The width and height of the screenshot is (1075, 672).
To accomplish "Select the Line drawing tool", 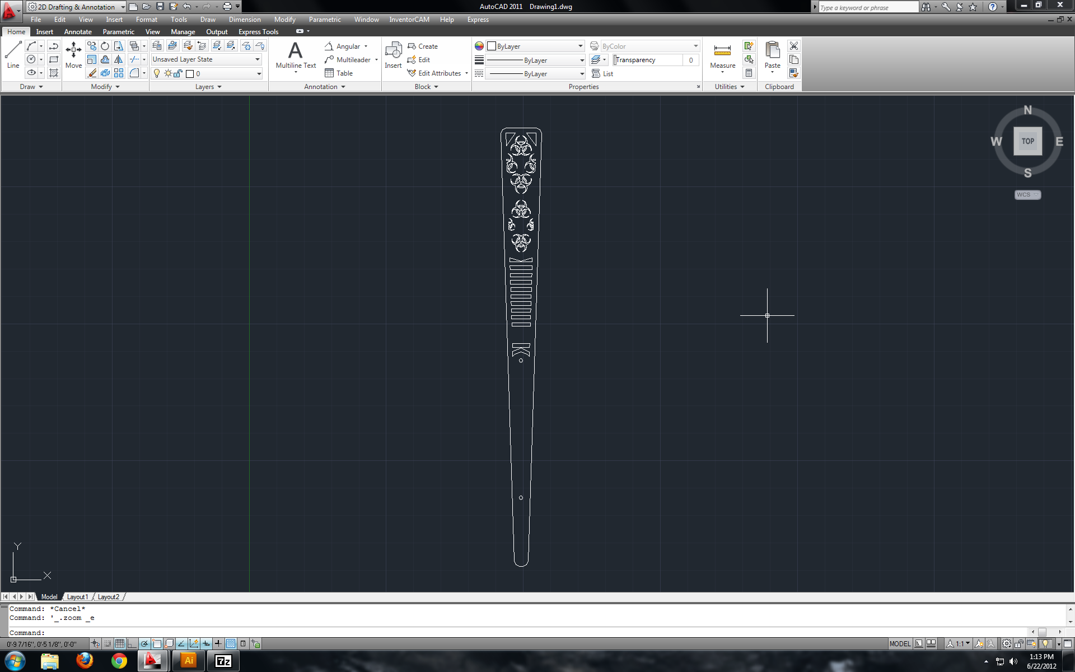I will [x=13, y=54].
